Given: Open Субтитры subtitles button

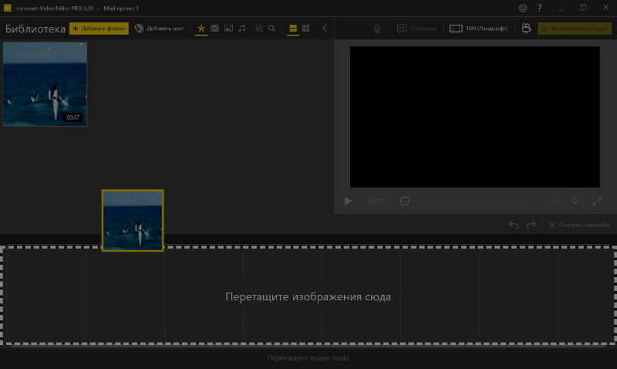Looking at the screenshot, I should (x=416, y=29).
